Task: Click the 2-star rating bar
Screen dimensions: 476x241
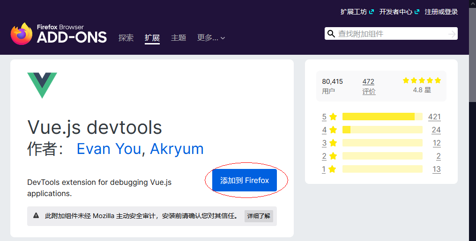Action: click(x=382, y=156)
